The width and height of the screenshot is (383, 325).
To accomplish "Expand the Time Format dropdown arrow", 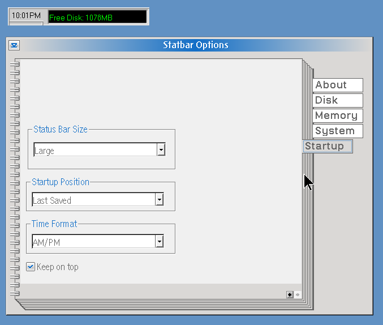I will tap(160, 242).
